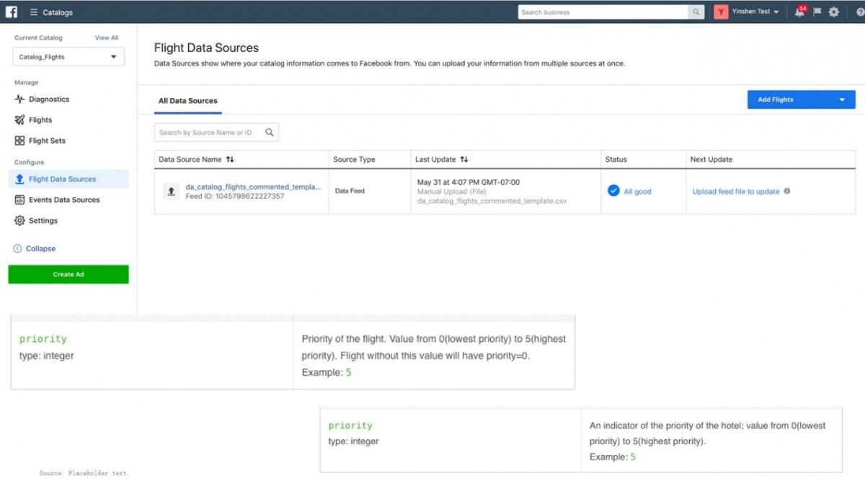
Task: Click the Catalogs title in top bar
Action: click(58, 13)
